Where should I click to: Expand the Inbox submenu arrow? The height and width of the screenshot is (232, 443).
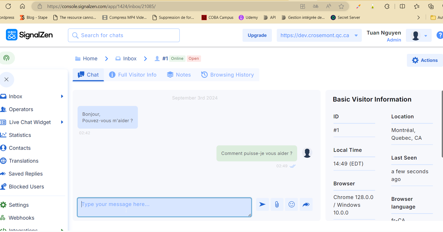(62, 96)
